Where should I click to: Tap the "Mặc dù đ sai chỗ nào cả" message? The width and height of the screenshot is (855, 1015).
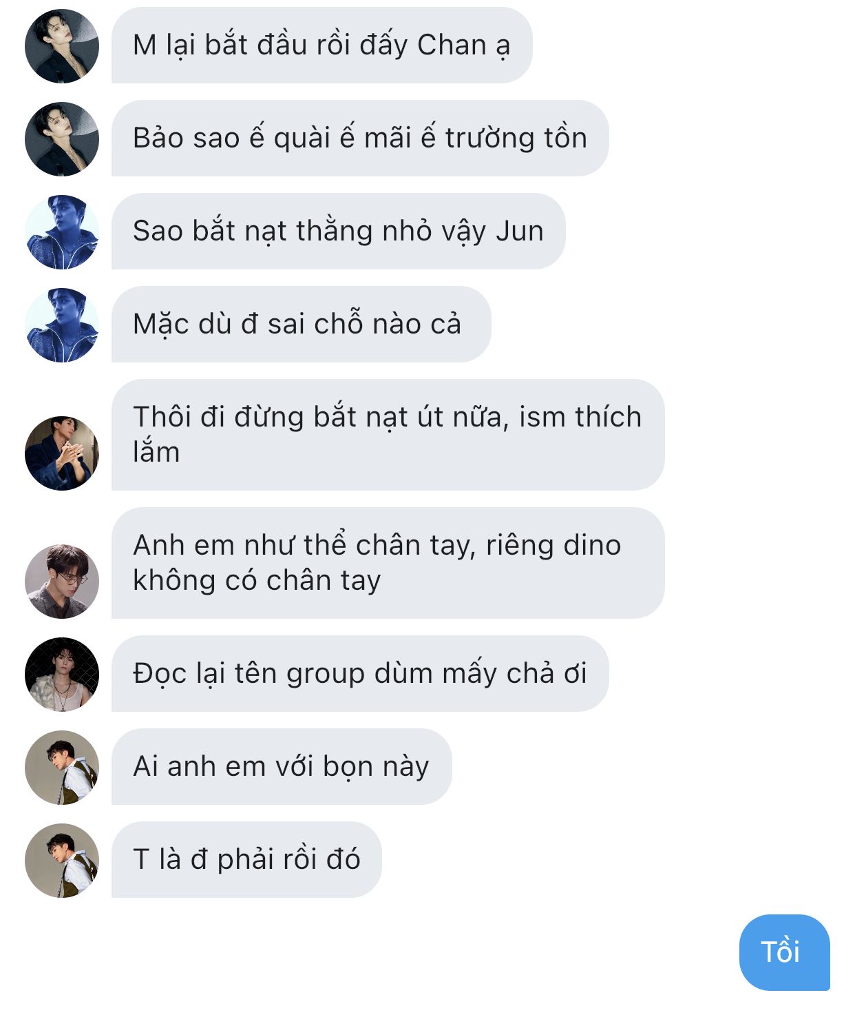(x=301, y=325)
